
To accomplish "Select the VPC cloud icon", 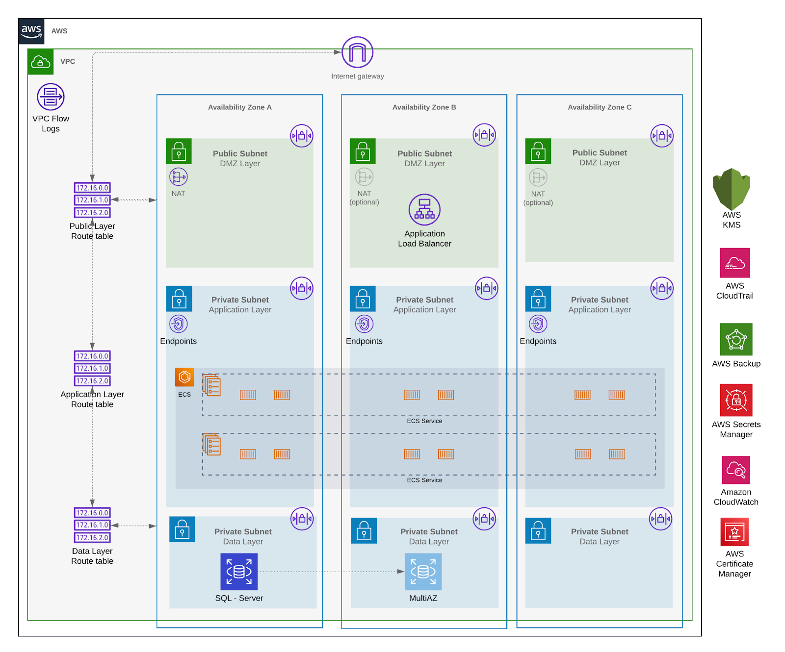I will pos(41,62).
